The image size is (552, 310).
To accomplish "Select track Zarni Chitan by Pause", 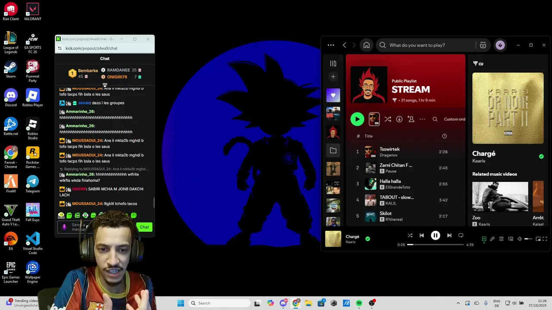I will tap(405, 168).
